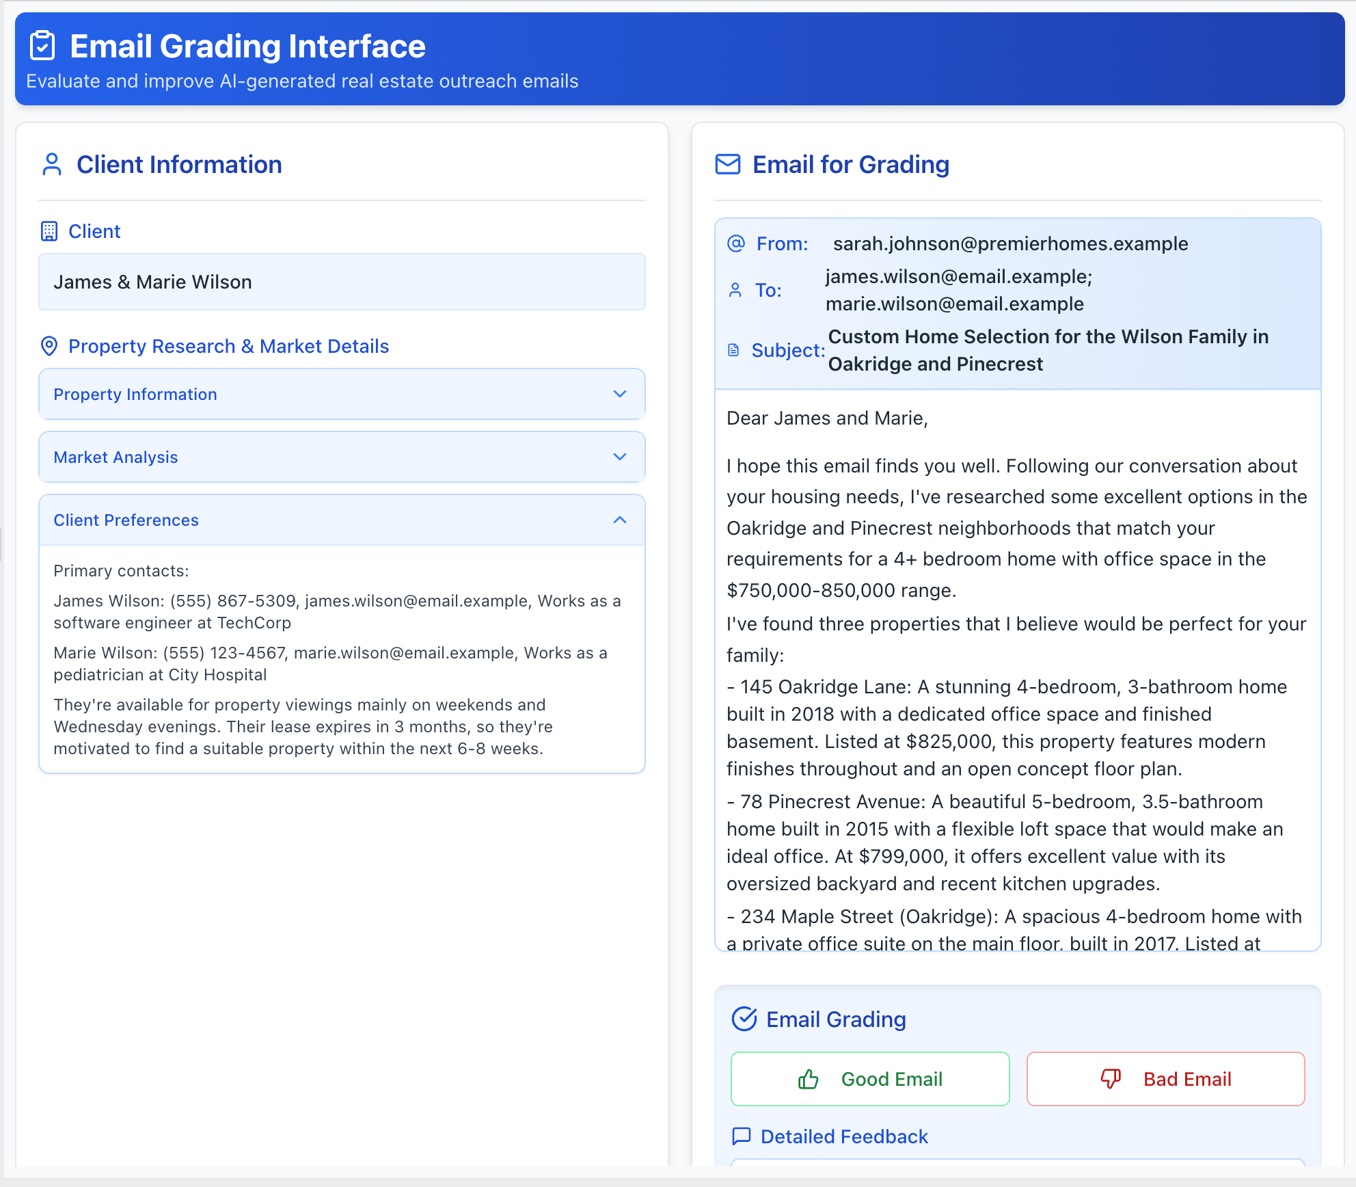Expand the Market Analysis chevron
Image resolution: width=1356 pixels, height=1187 pixels.
[x=620, y=457]
